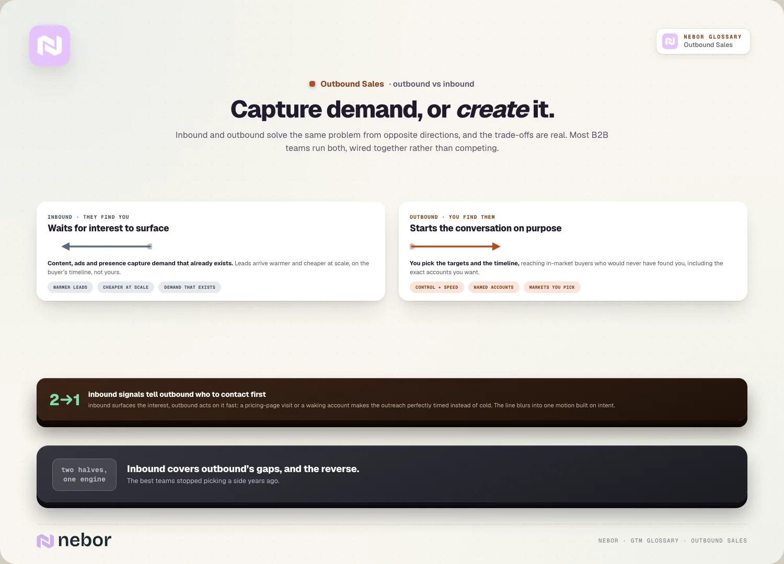Select the WARMER LEADS tag
Viewport: 784px width, 564px height.
pos(70,287)
